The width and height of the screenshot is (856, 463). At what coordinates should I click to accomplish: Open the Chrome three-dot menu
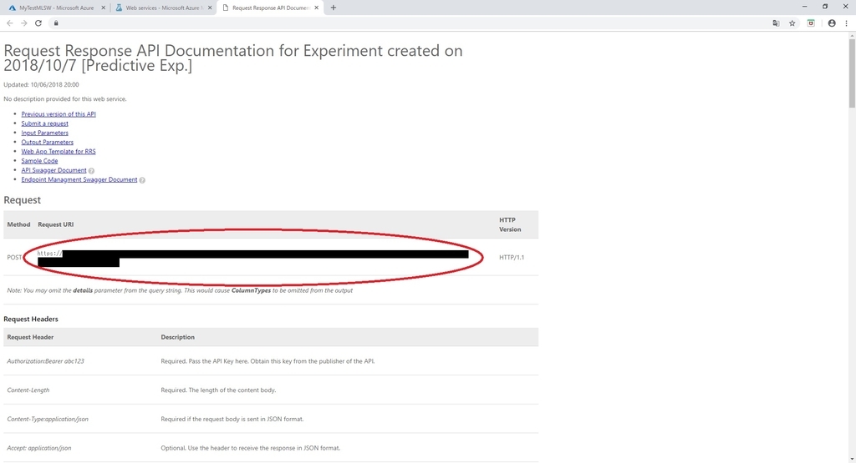tap(846, 23)
